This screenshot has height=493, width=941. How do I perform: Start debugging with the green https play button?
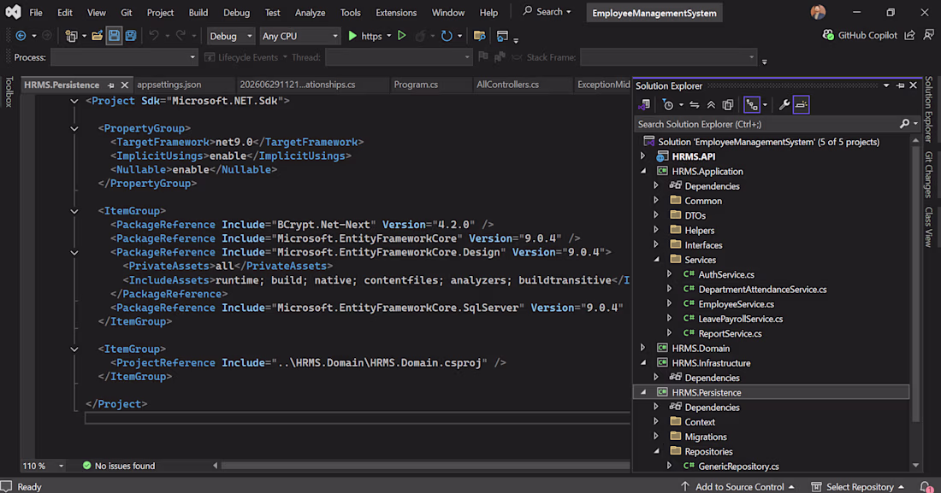coord(352,36)
